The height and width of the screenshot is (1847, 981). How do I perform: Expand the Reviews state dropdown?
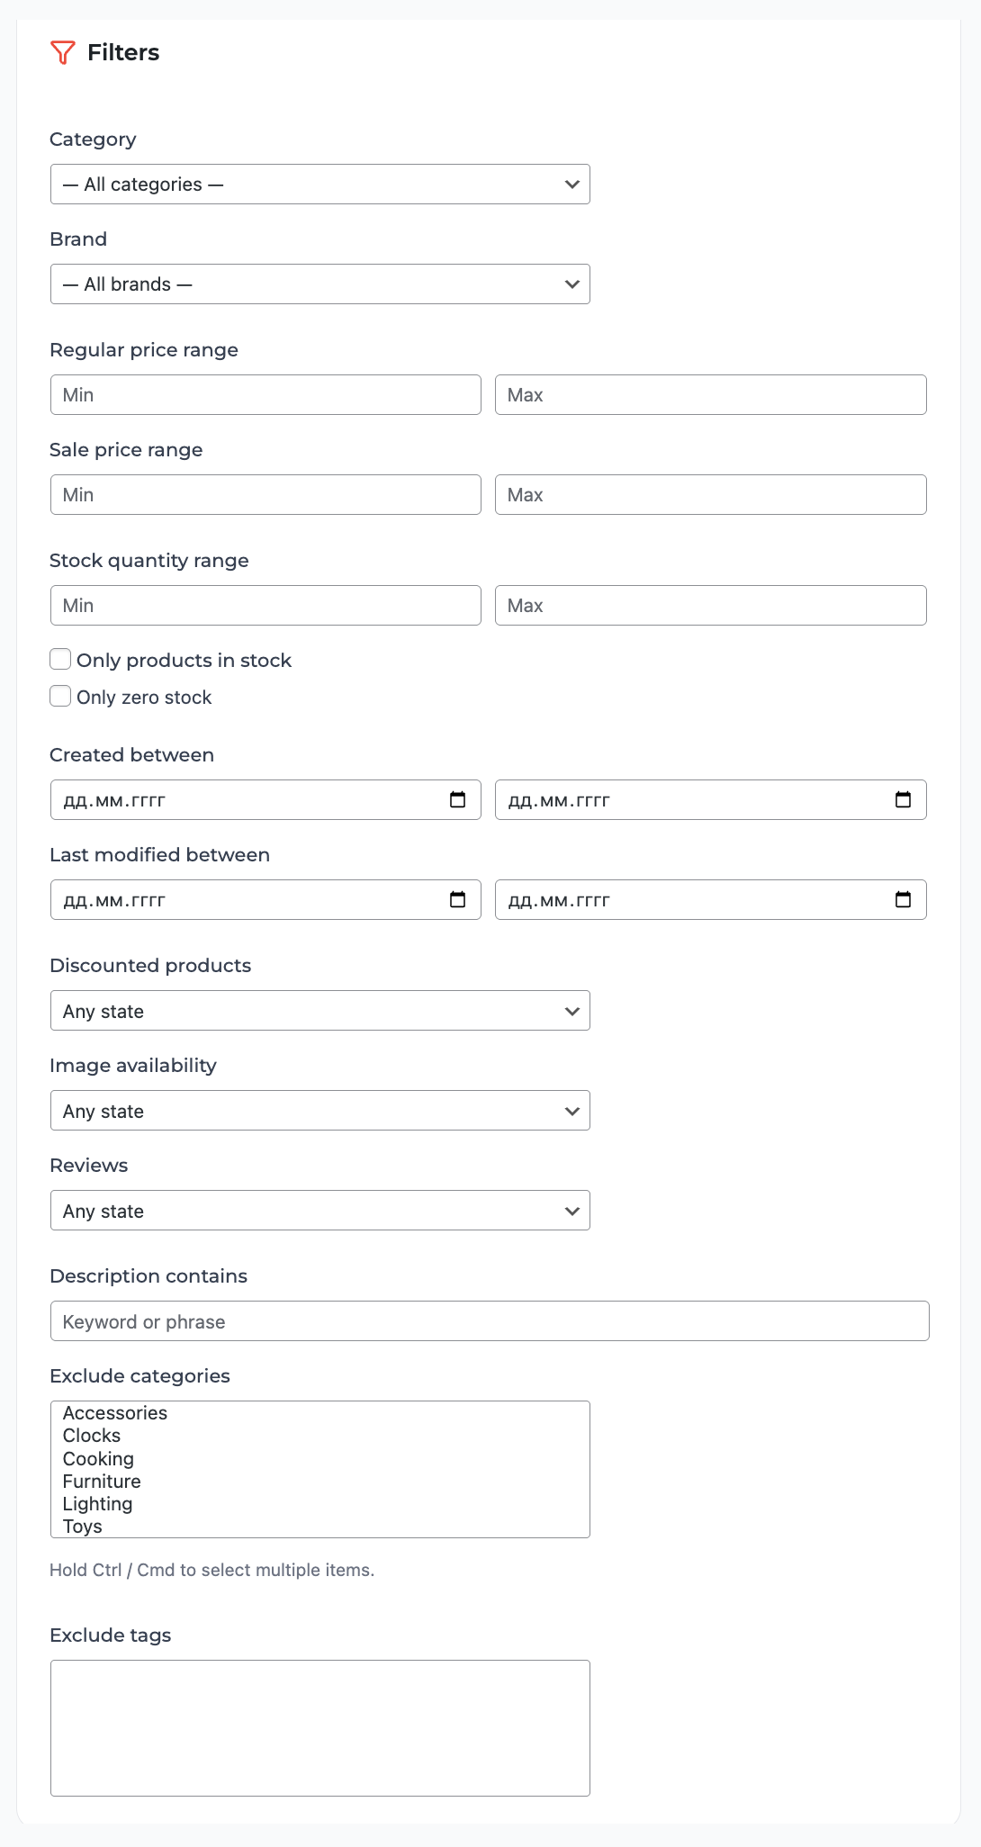(319, 1211)
